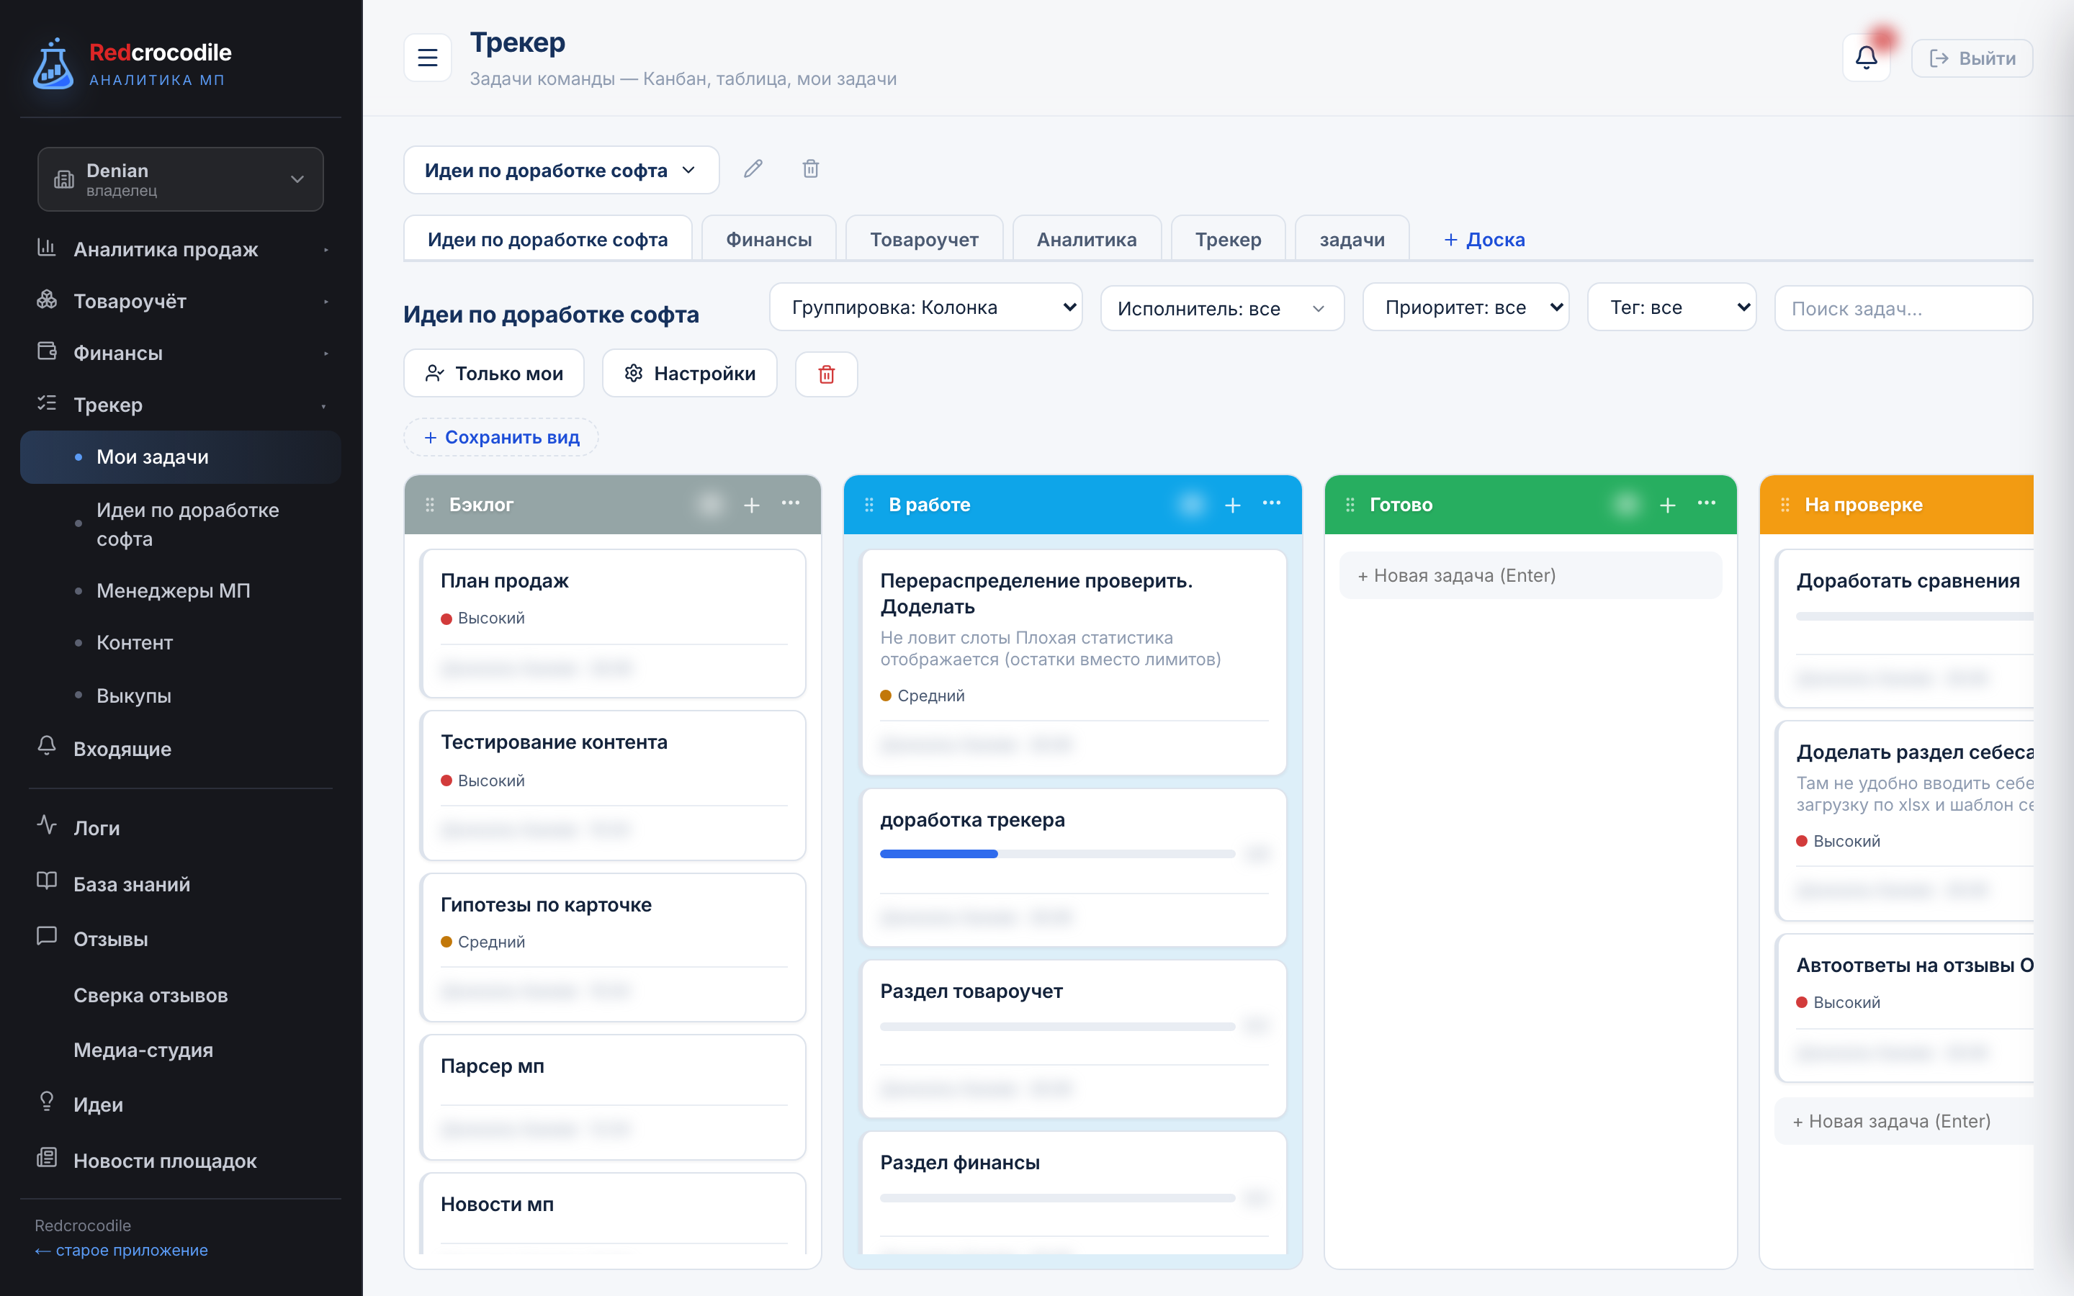Open Настройки button
2074x1296 pixels.
point(689,374)
